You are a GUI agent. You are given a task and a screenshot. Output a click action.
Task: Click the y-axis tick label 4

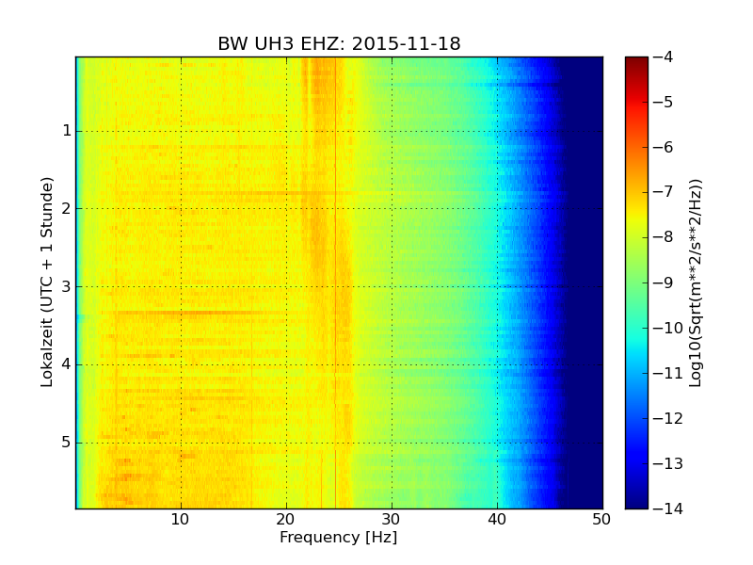click(67, 364)
